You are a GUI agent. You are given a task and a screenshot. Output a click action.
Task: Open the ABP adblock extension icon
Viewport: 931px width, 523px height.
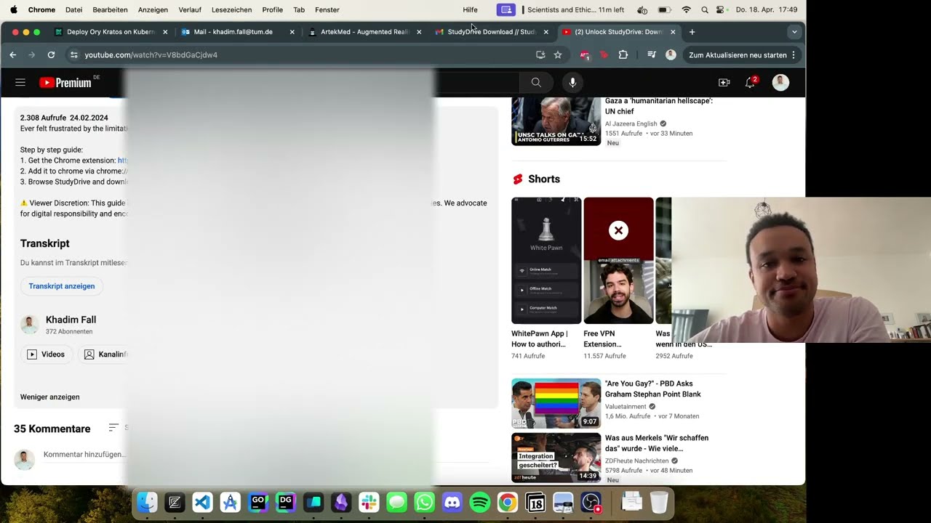point(585,55)
